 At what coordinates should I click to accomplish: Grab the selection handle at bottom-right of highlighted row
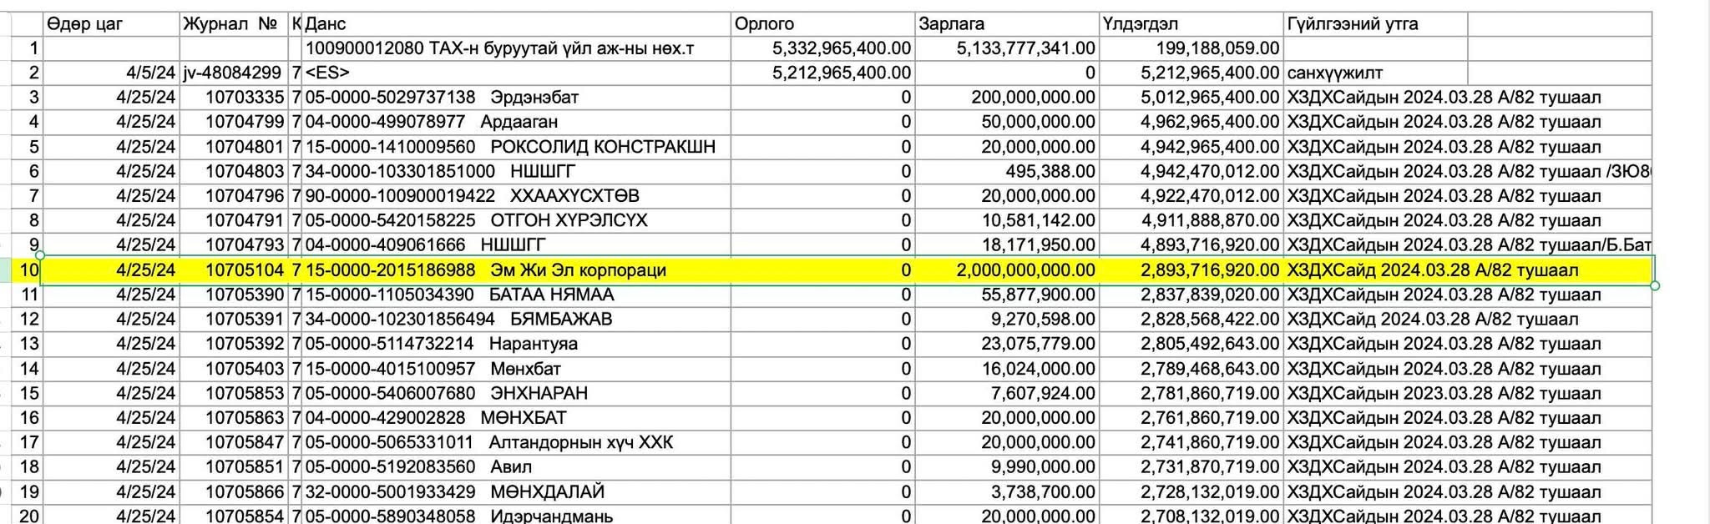click(x=1654, y=285)
